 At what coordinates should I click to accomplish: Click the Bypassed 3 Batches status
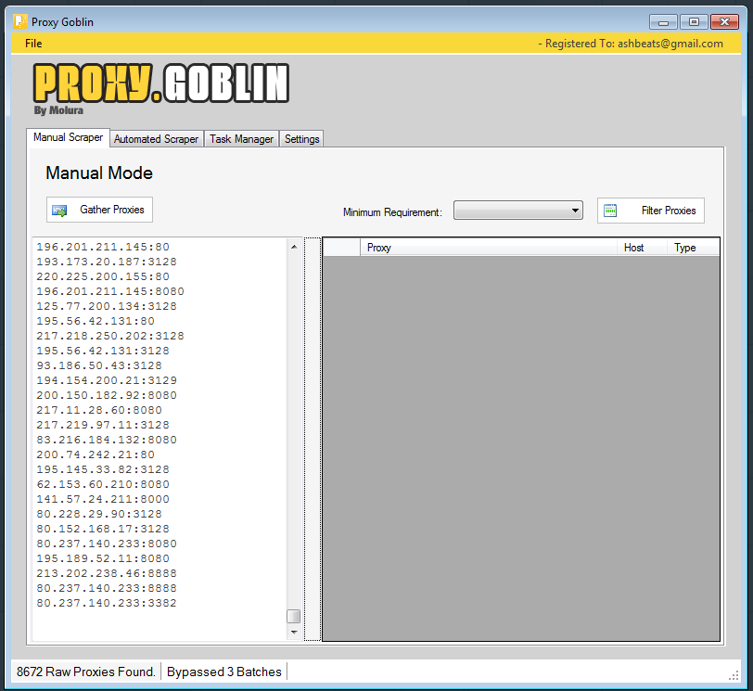pos(223,672)
